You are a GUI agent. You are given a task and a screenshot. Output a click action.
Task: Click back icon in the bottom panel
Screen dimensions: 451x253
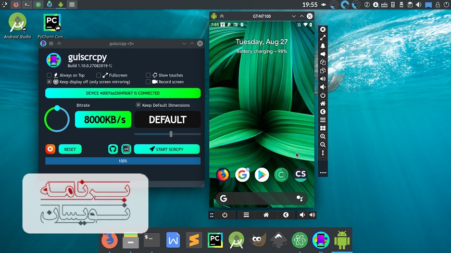coord(286,215)
